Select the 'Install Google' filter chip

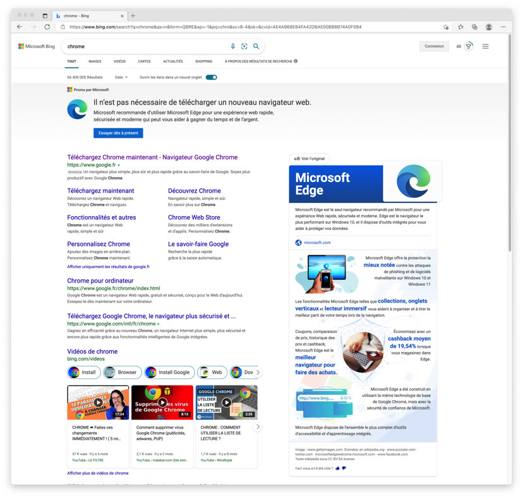(169, 372)
